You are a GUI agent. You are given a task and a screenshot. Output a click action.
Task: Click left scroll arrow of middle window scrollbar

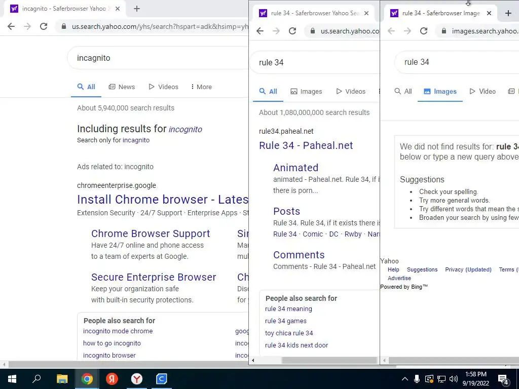253,360
